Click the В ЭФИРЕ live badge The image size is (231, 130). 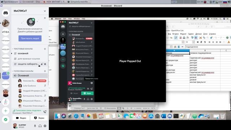click(42, 81)
